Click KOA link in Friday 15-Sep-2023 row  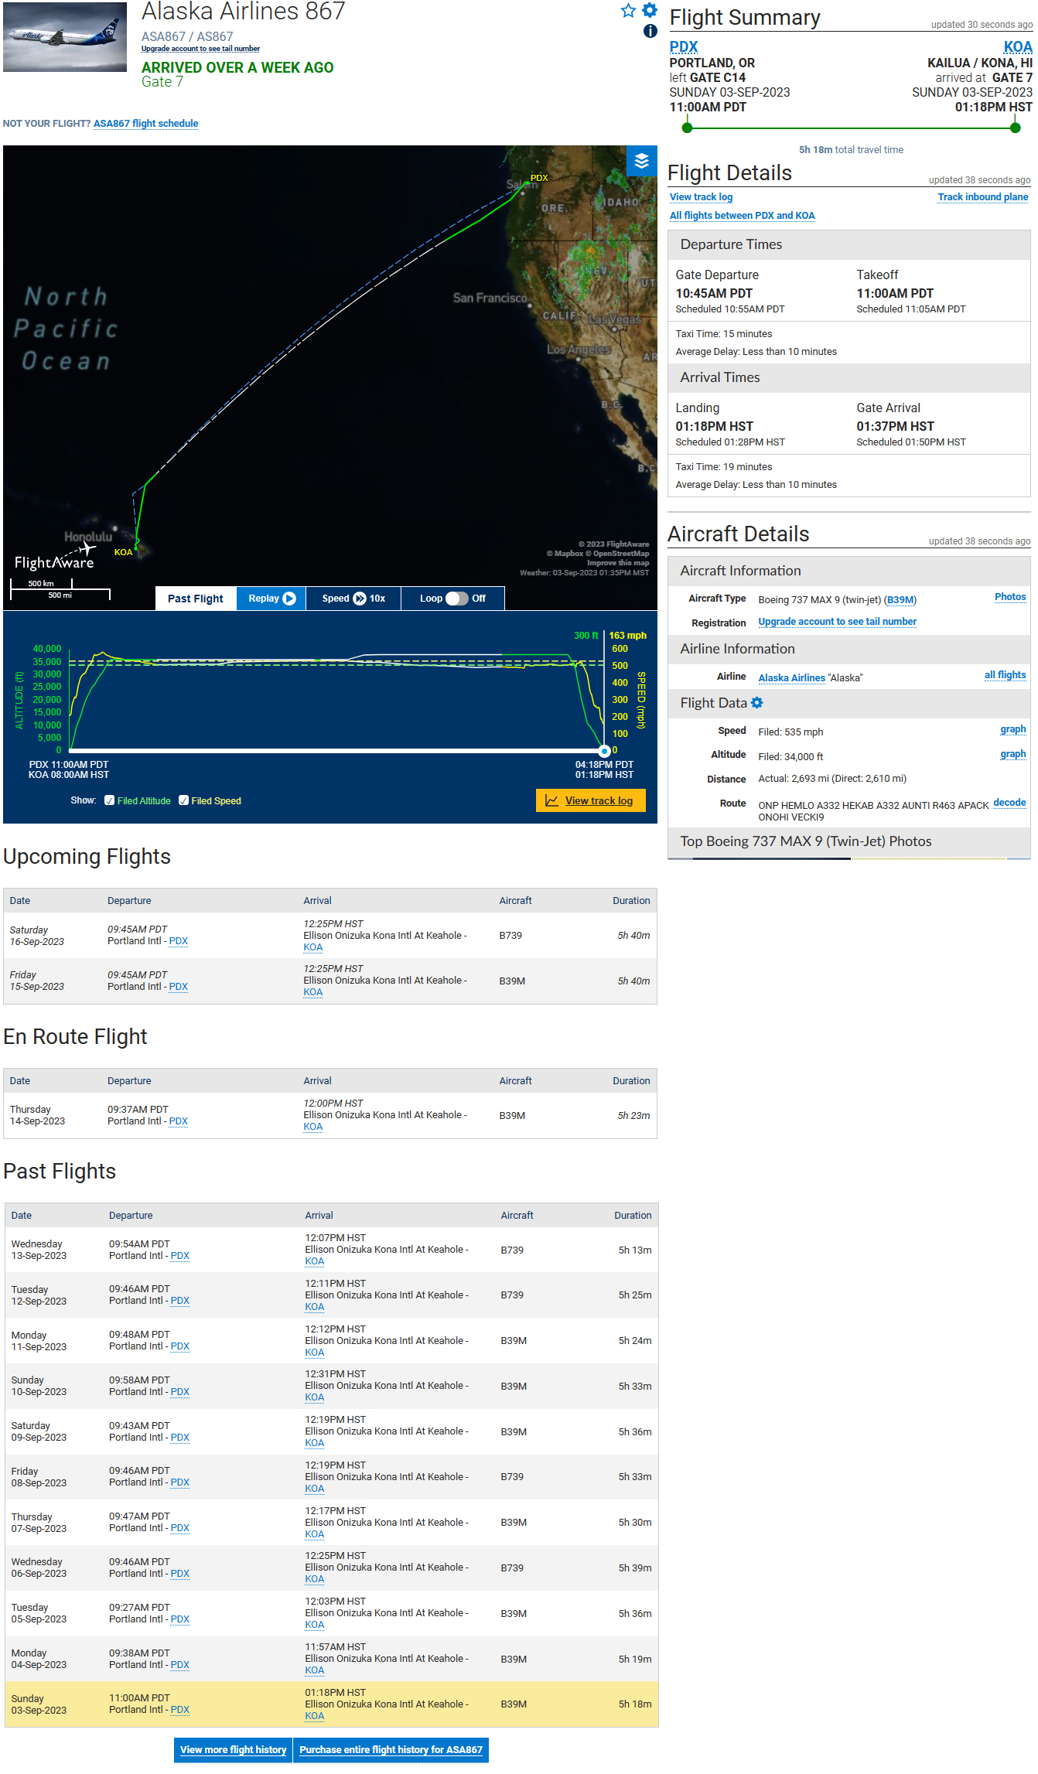(313, 992)
